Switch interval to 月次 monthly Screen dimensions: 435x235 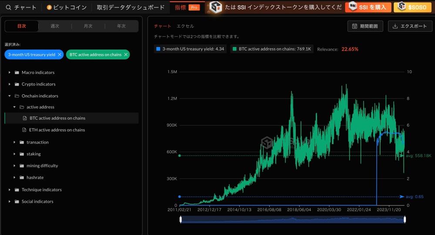(88, 26)
